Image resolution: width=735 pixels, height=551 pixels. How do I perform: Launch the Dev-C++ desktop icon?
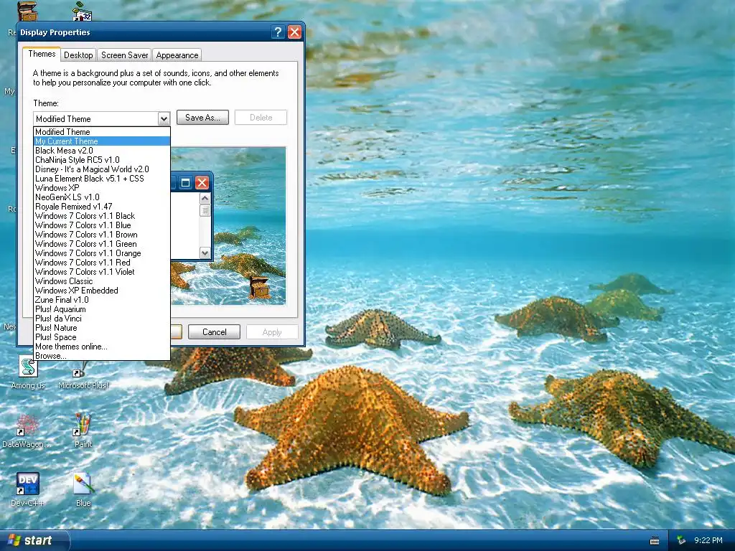pos(27,489)
